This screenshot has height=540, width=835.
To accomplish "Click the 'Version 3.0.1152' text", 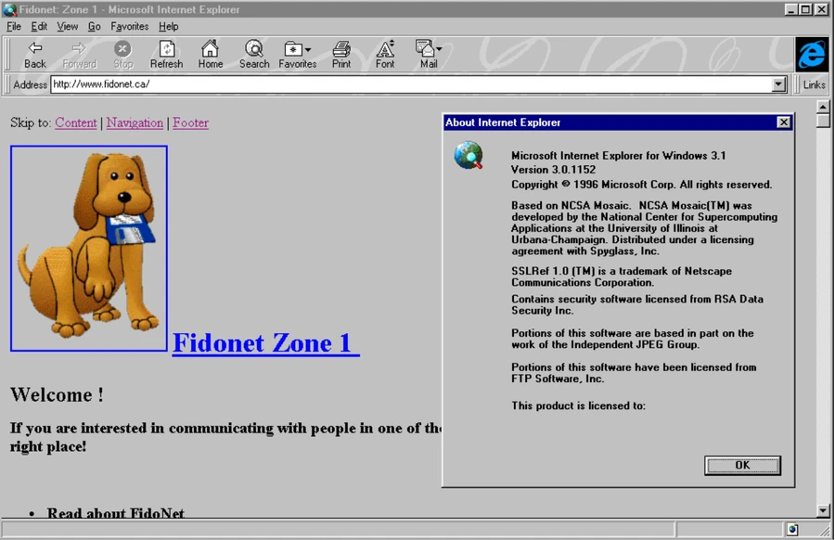I will pyautogui.click(x=553, y=170).
